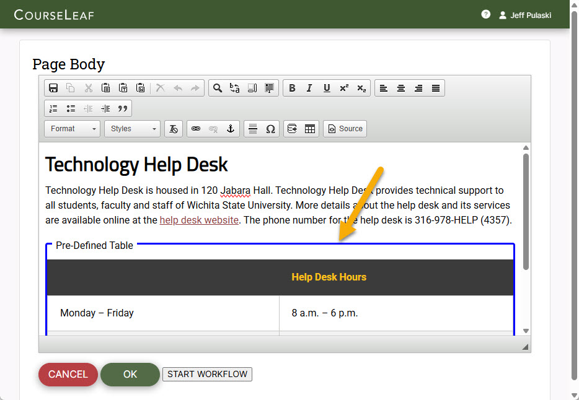Toggle bold formatting
This screenshot has width=579, height=400.
[x=292, y=88]
